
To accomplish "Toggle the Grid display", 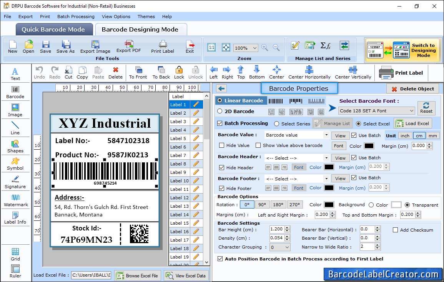I will point(15,255).
